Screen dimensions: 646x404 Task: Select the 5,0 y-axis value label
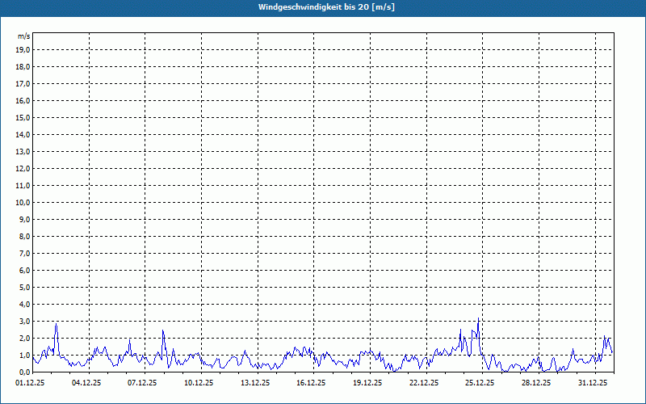point(23,287)
